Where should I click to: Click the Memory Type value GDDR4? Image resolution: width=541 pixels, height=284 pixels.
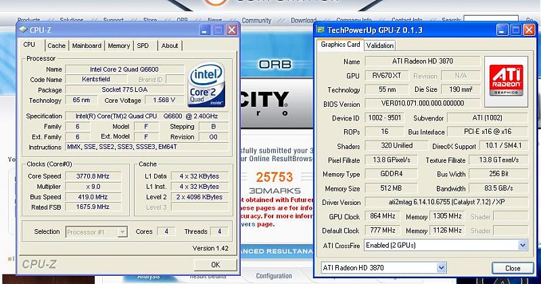pos(391,174)
